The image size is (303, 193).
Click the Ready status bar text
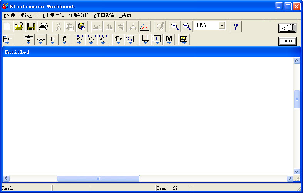pos(8,188)
